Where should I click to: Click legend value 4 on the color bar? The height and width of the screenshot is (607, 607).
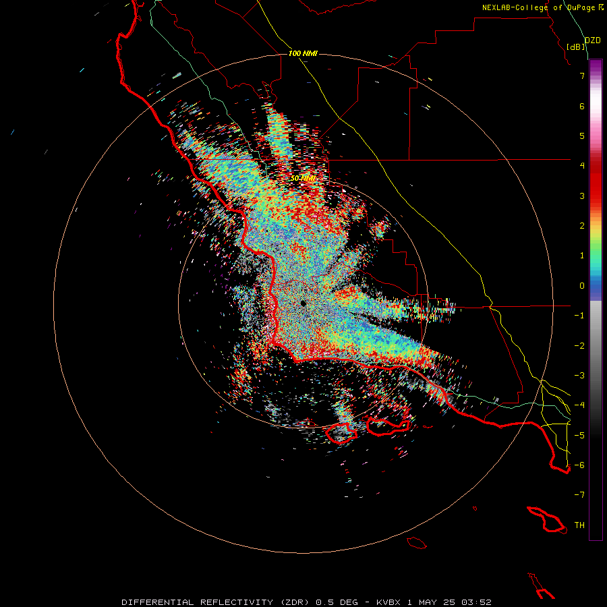(582, 166)
